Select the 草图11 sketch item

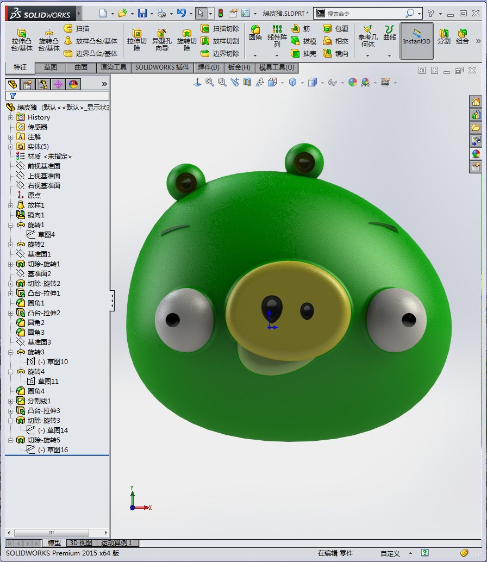point(42,382)
